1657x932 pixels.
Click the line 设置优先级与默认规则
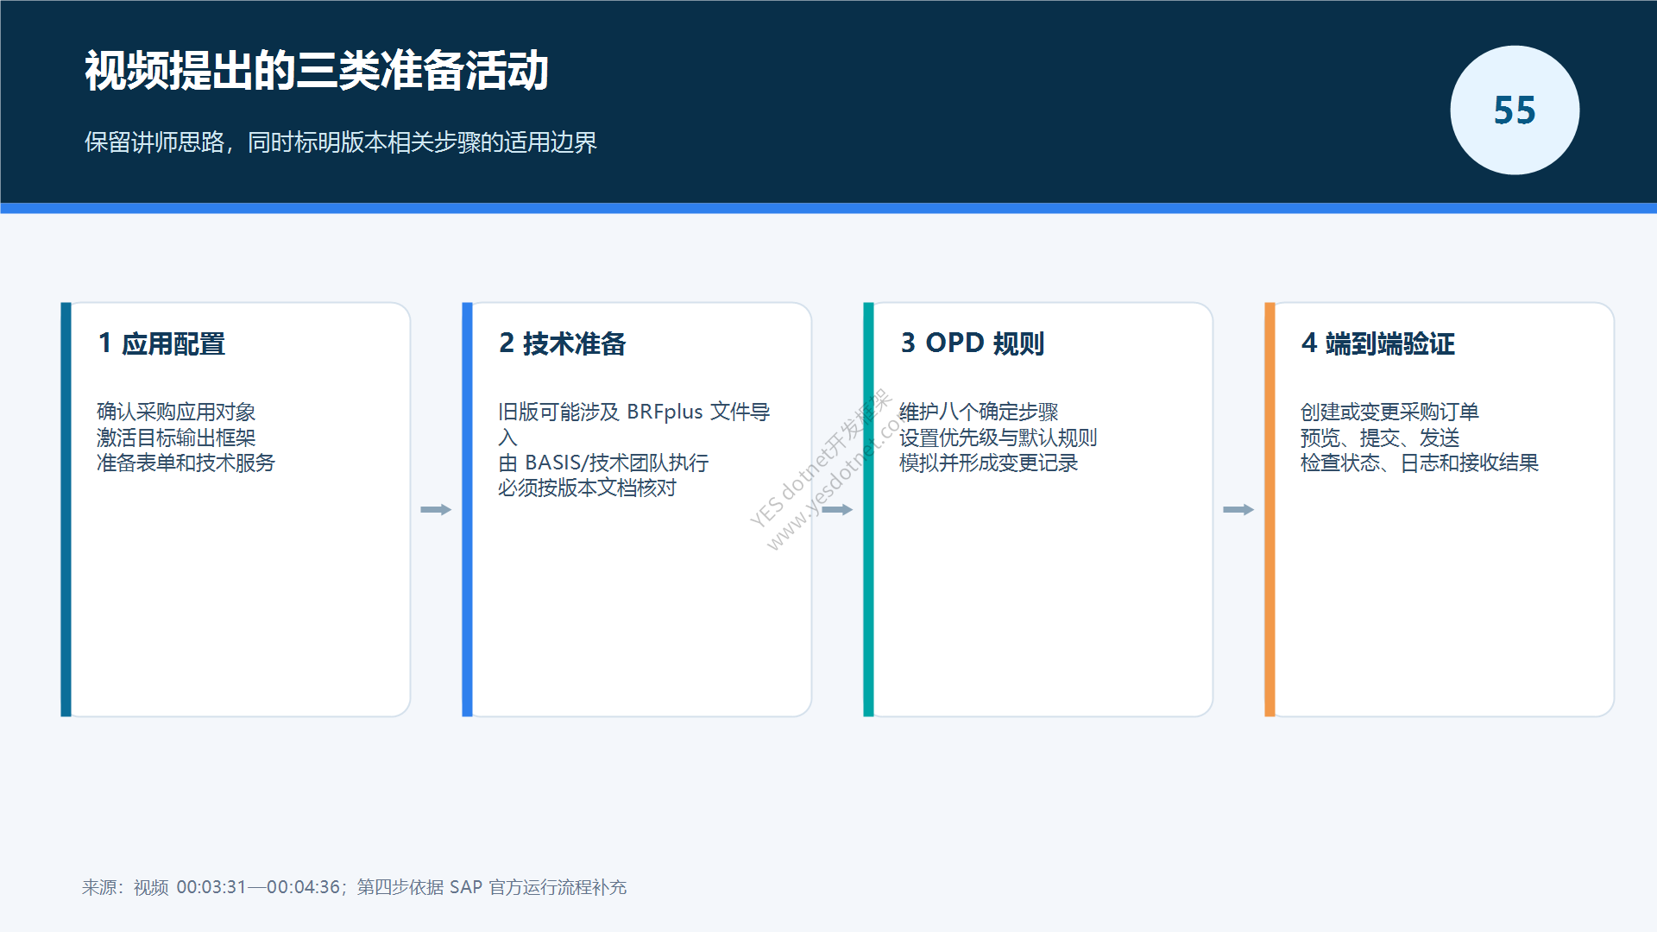(998, 438)
